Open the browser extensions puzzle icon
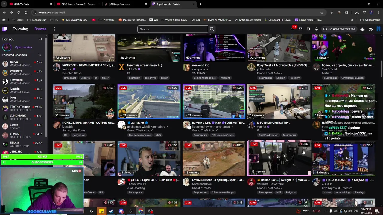 click(346, 13)
